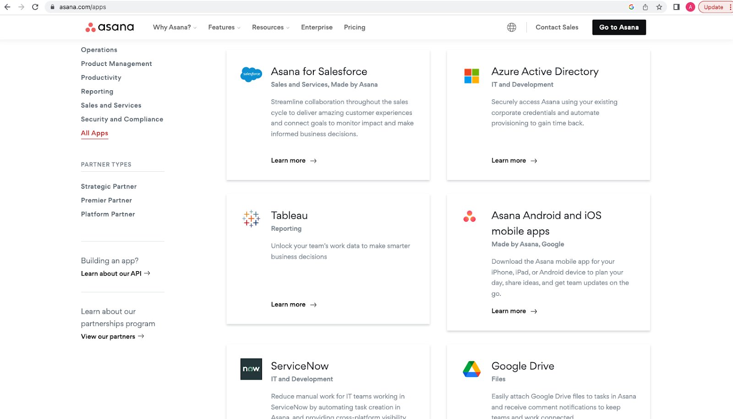
Task: Click the Tableau sparkle icon
Action: [x=251, y=218]
